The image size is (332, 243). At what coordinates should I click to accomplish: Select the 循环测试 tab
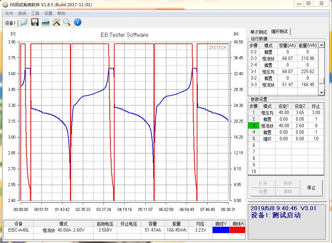point(280,32)
